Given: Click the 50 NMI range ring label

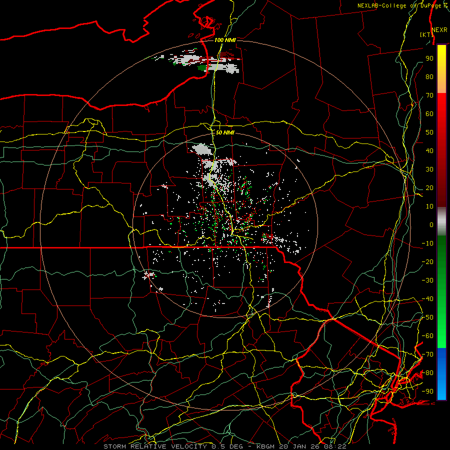Looking at the screenshot, I should pyautogui.click(x=225, y=132).
